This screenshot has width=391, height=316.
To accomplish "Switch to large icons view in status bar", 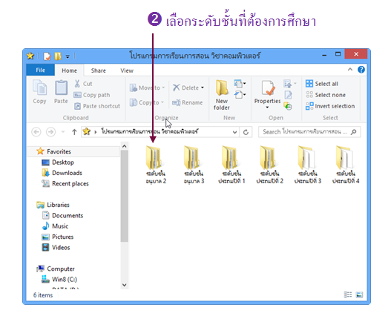I will pyautogui.click(x=359, y=294).
